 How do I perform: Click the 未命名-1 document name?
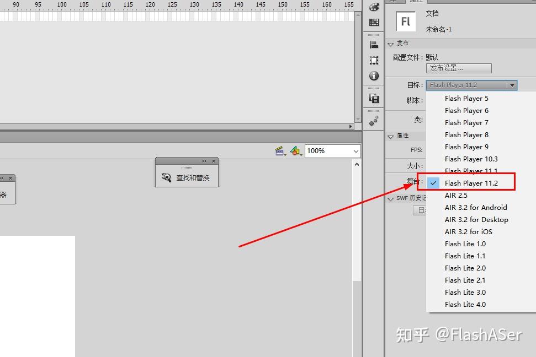point(439,29)
